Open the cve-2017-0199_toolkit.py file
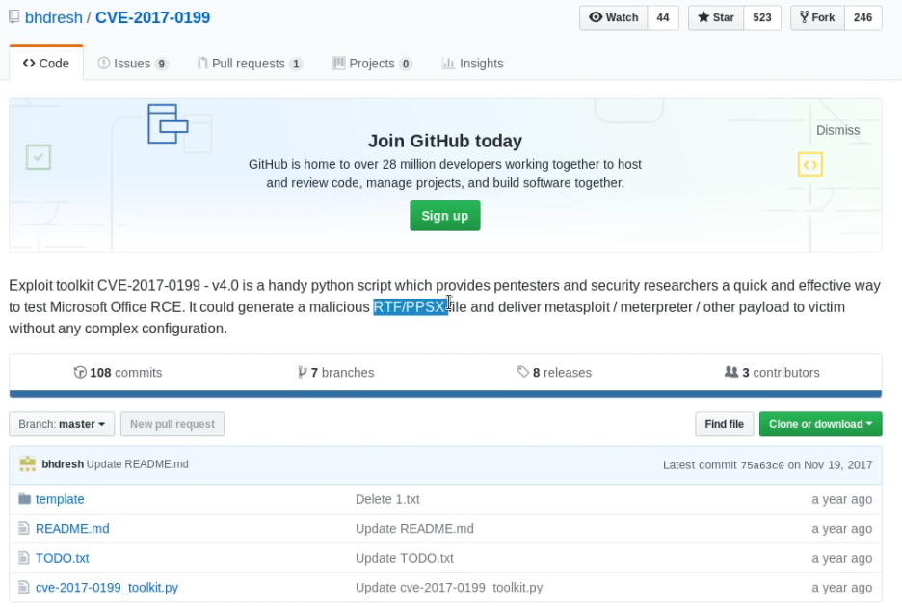Viewport: 902px width, 607px height. click(107, 587)
